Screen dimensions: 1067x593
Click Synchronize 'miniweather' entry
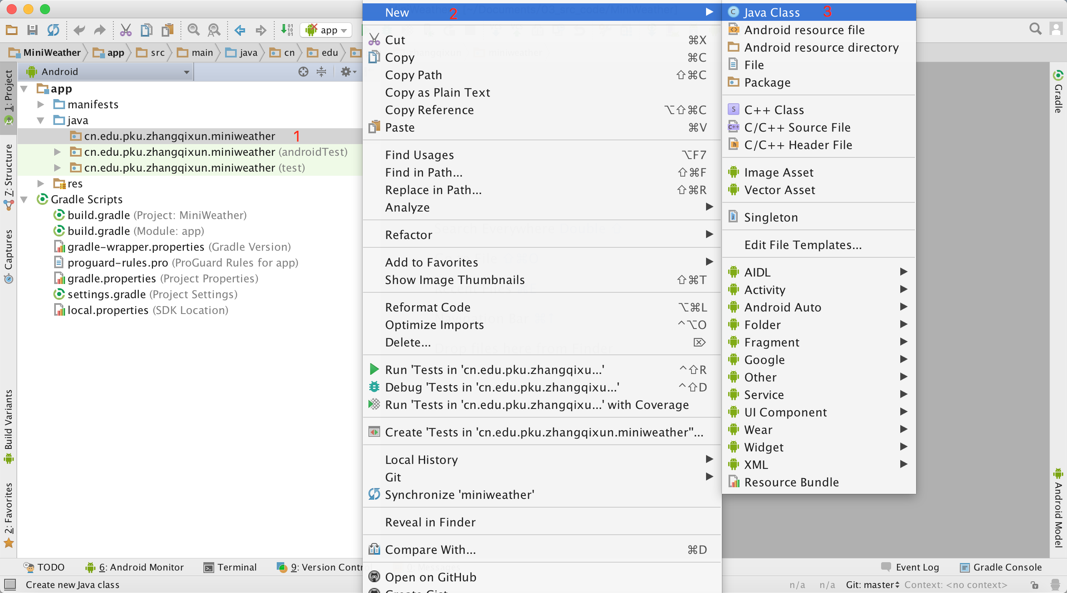pyautogui.click(x=542, y=495)
